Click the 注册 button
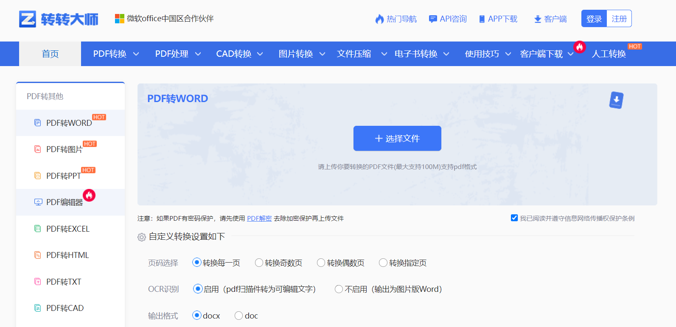The image size is (676, 327). [619, 19]
